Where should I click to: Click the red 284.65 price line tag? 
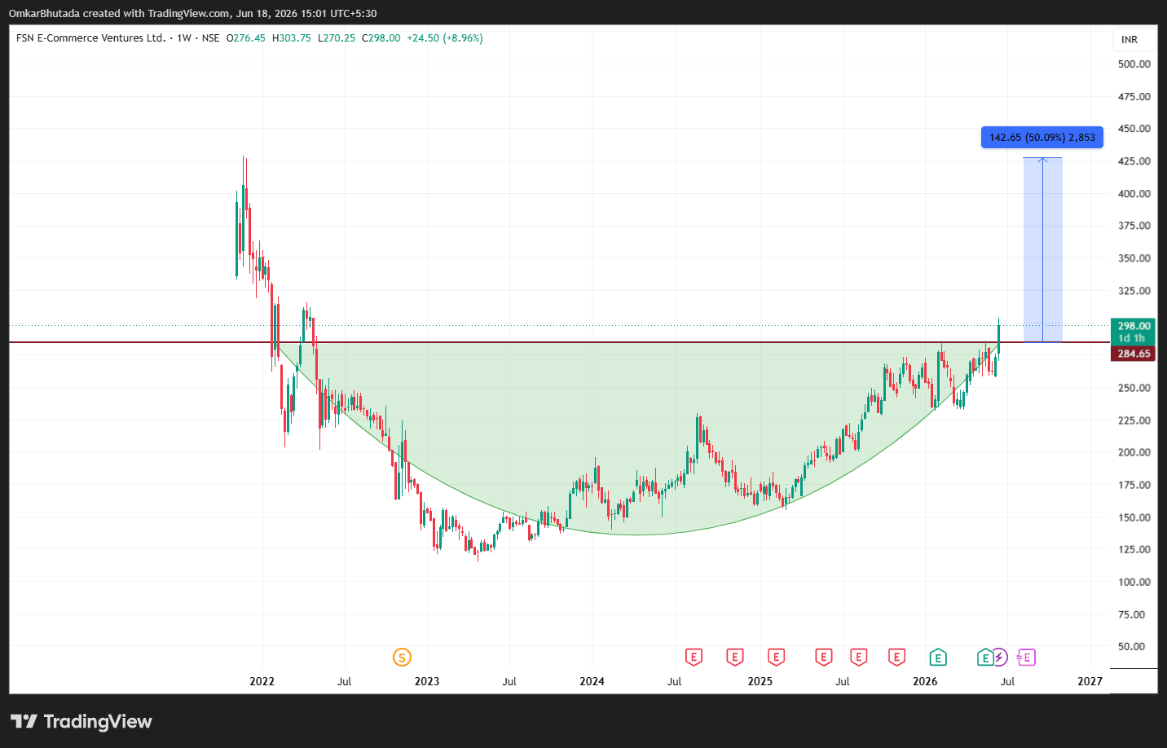1133,354
